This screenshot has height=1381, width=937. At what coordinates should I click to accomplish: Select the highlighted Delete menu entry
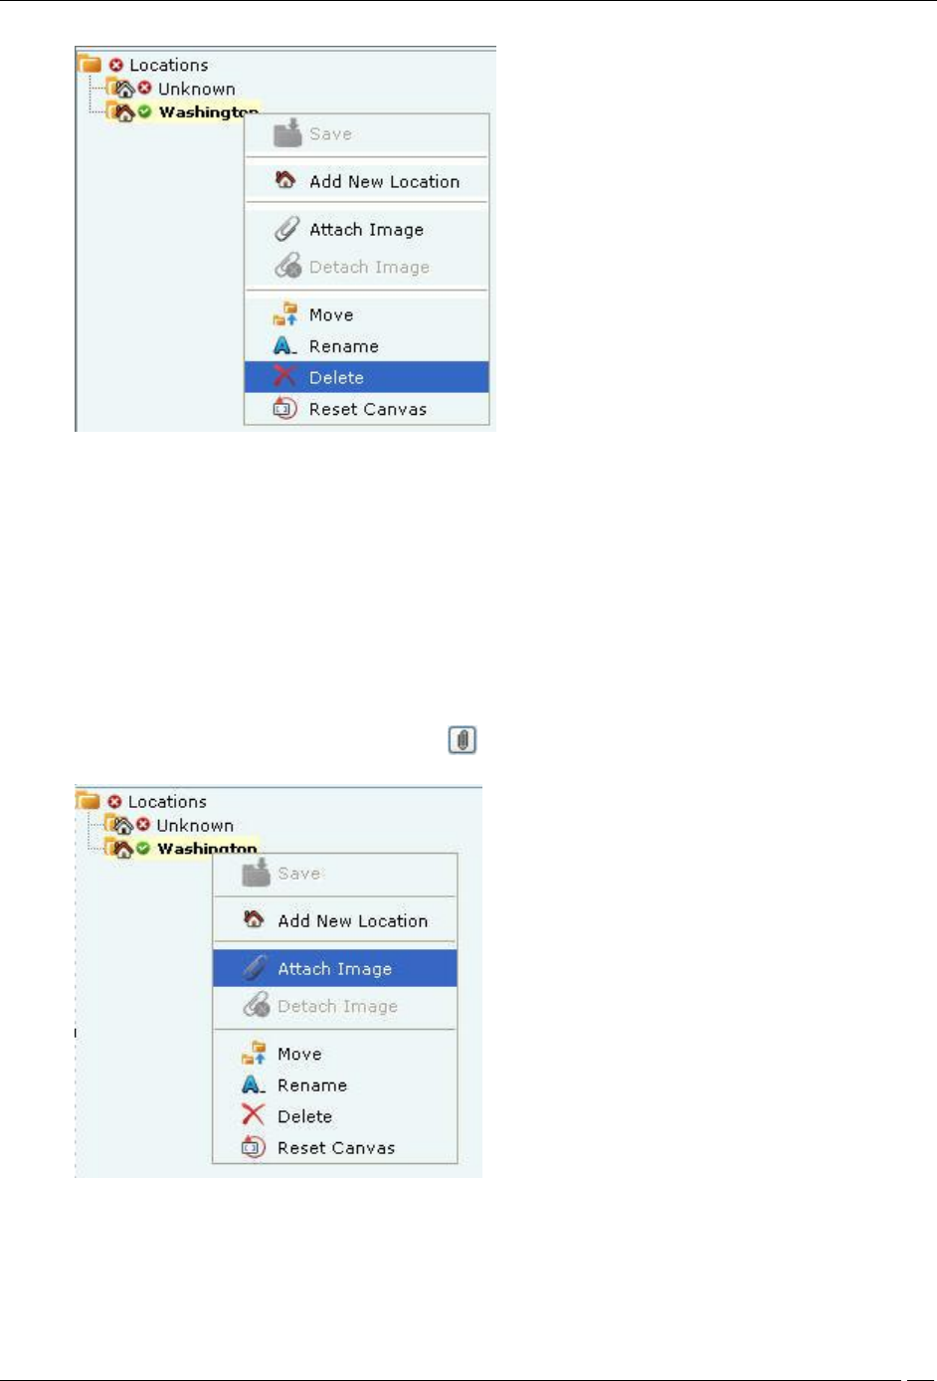click(366, 377)
